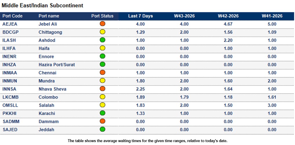295x145 pixels.
Task: Click the green status indicator for Ennore
Action: [102, 56]
